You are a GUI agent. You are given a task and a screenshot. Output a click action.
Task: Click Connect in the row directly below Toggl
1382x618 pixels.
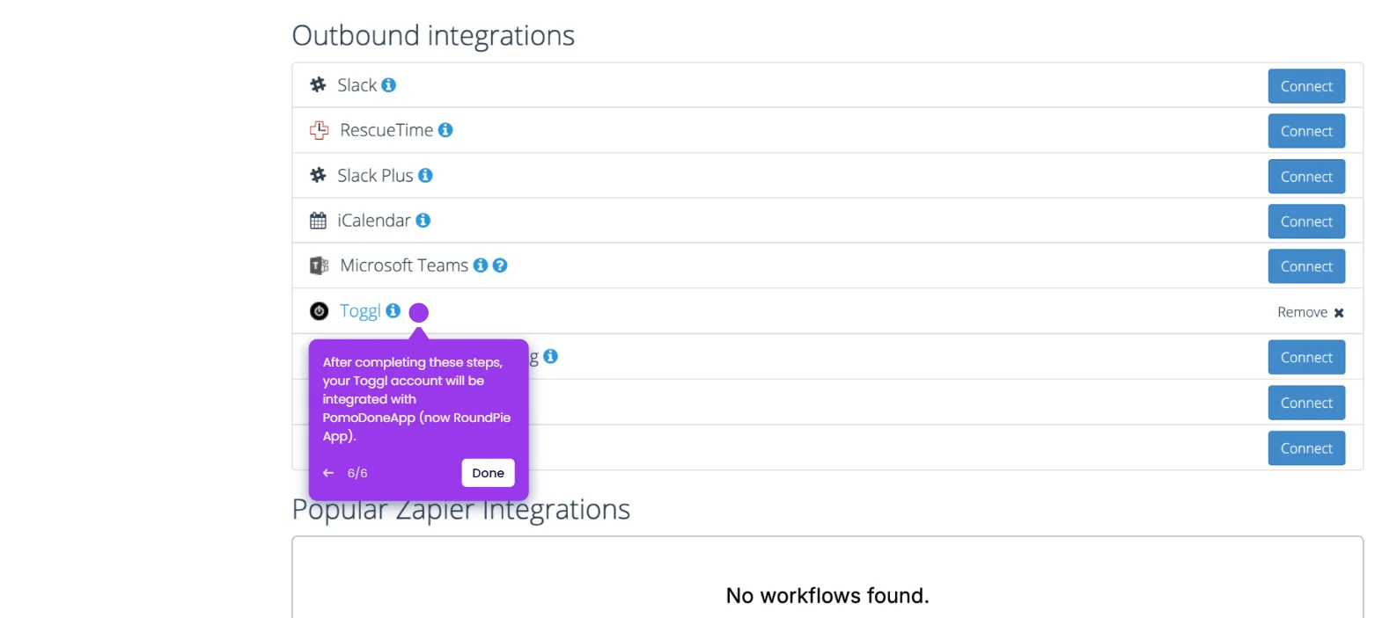point(1306,358)
